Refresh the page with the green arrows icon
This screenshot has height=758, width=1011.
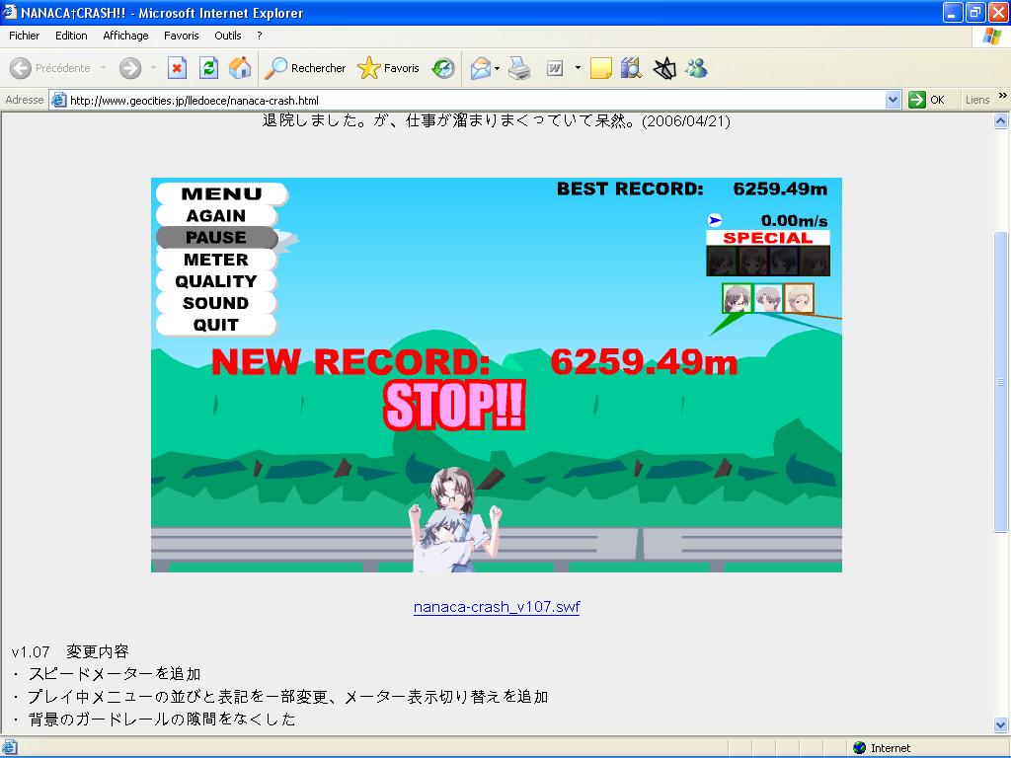point(208,68)
